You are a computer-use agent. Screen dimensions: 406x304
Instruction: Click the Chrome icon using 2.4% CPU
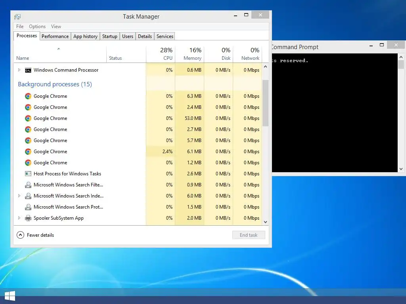point(28,152)
